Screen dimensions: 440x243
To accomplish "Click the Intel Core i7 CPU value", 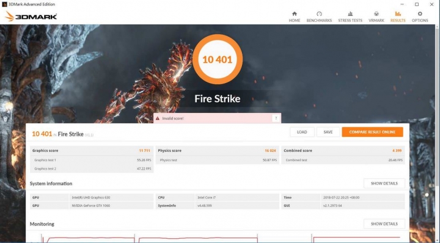I will point(207,197).
